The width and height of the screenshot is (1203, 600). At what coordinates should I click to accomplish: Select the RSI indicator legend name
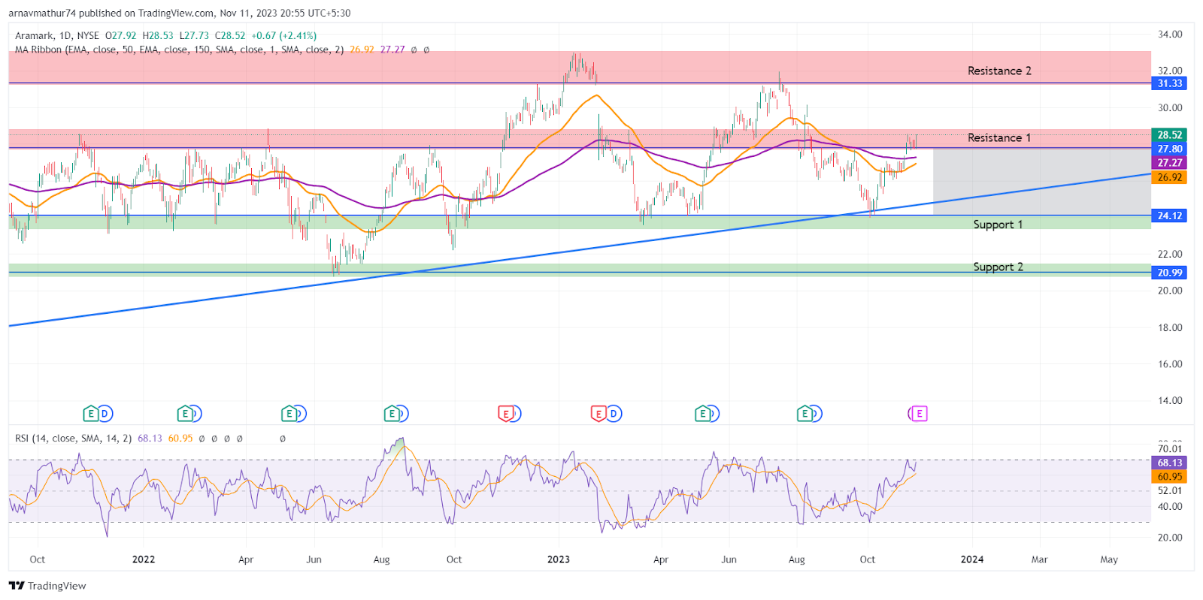point(73,439)
